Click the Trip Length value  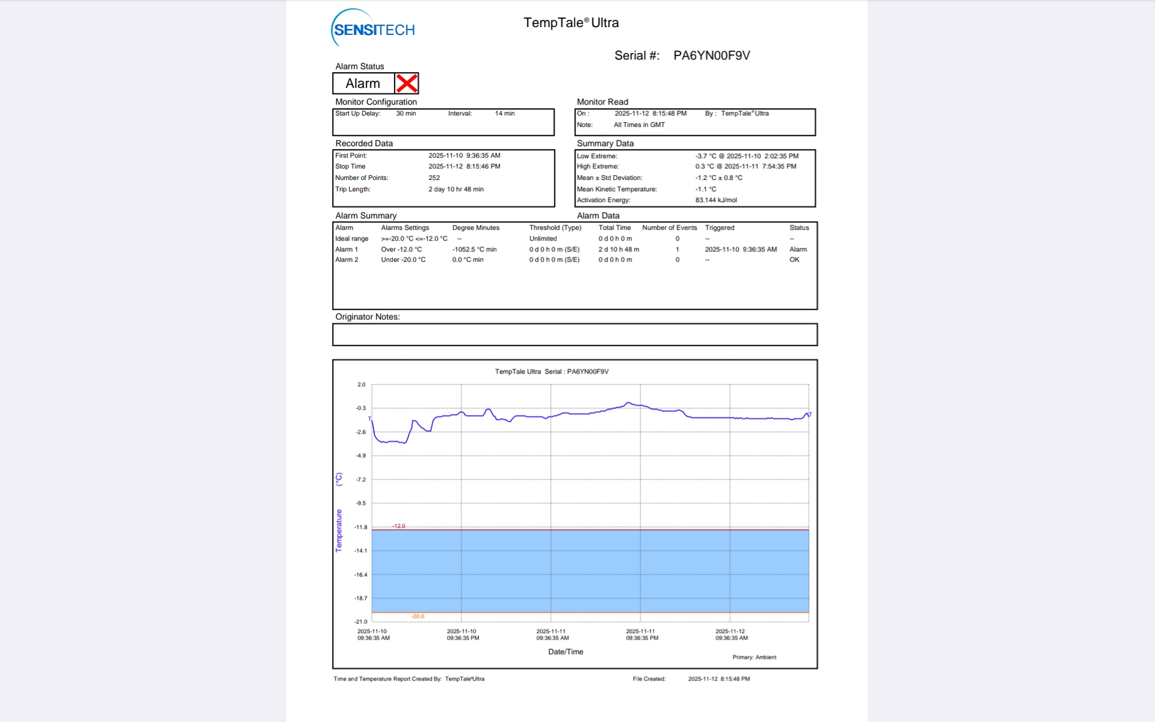(456, 189)
